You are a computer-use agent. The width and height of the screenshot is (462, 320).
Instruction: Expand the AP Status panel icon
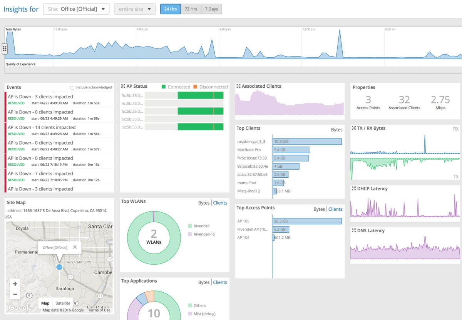[123, 86]
